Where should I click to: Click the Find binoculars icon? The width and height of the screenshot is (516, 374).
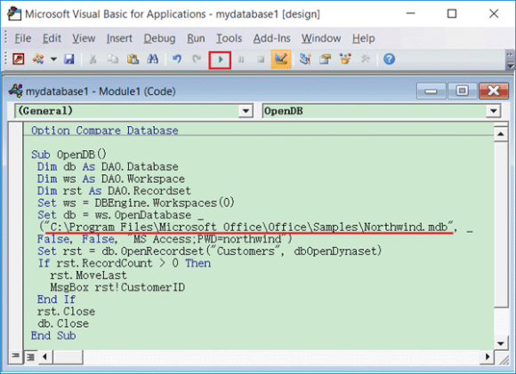click(152, 60)
